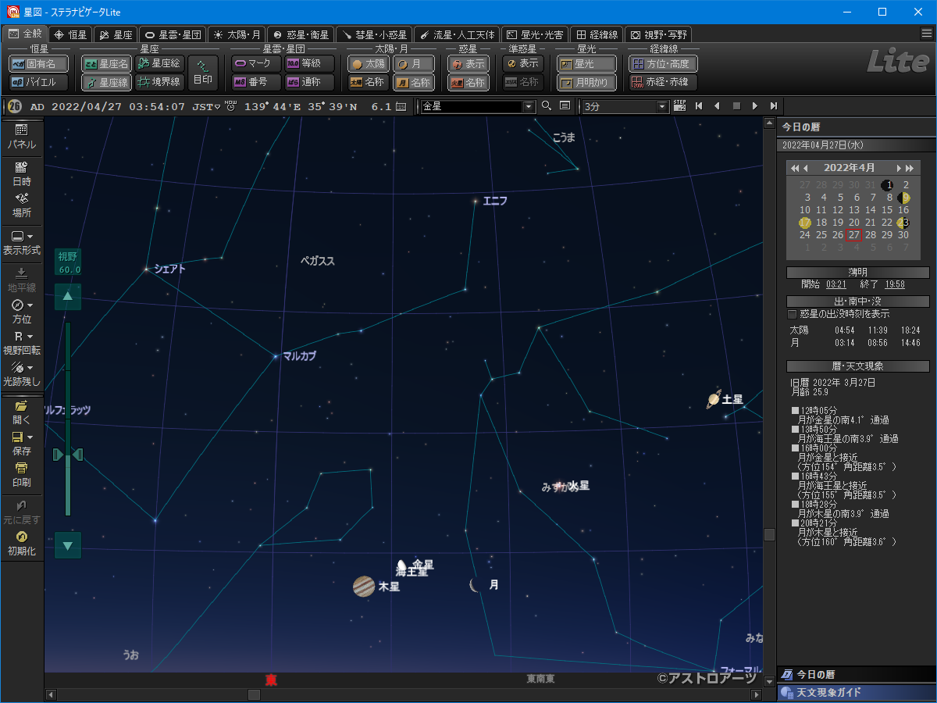
Task: Toggle the 星座線 constellation lines button
Action: (x=106, y=82)
